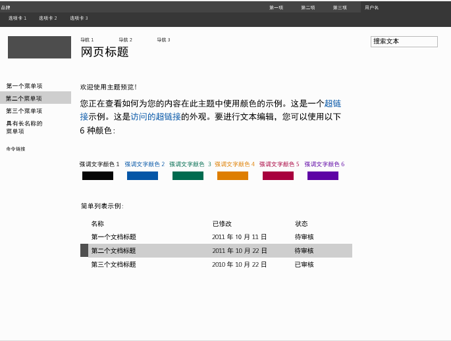Pick the purple accent color 6 swatch

pos(323,175)
